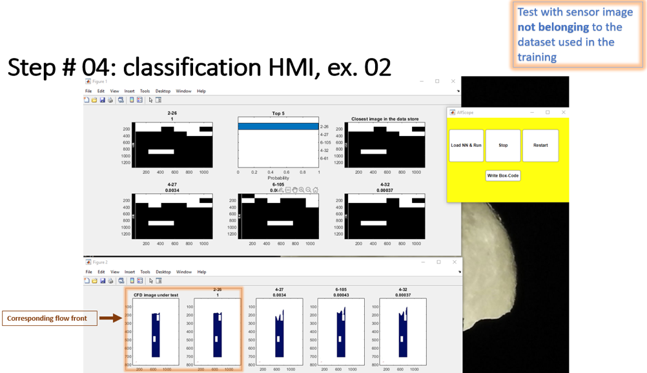Click the 'CFD image under test' plot
Image resolution: width=647 pixels, height=373 pixels.
pos(156,332)
